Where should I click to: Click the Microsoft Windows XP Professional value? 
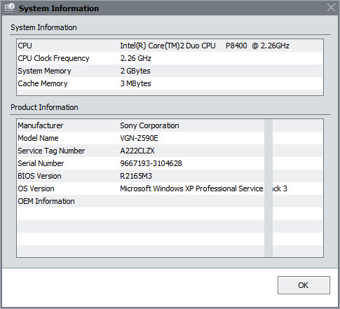203,188
